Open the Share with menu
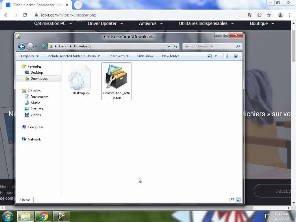 [x=118, y=56]
